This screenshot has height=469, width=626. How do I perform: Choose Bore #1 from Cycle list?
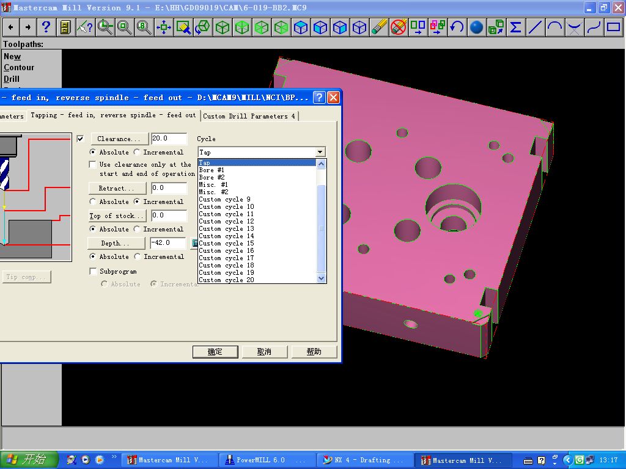click(257, 170)
